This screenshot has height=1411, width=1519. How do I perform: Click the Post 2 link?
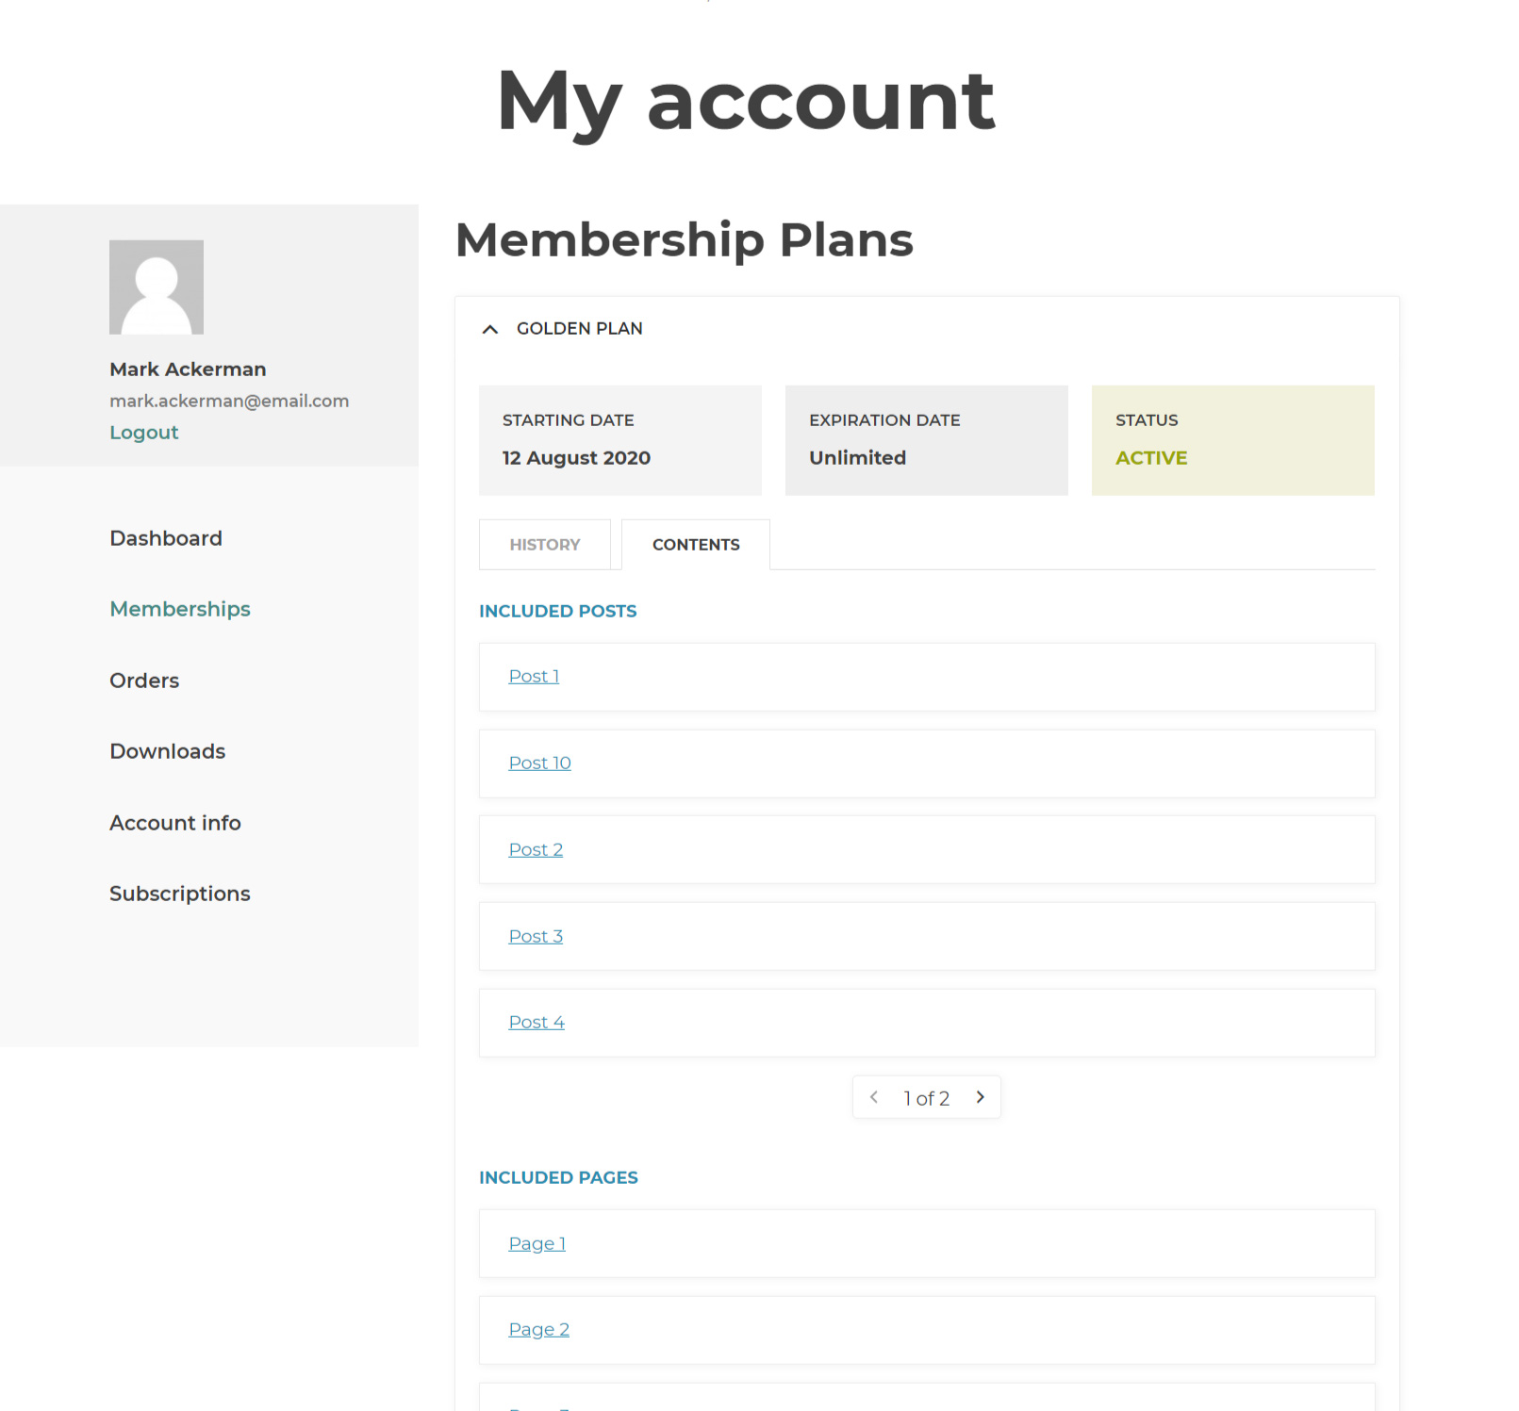coord(536,850)
